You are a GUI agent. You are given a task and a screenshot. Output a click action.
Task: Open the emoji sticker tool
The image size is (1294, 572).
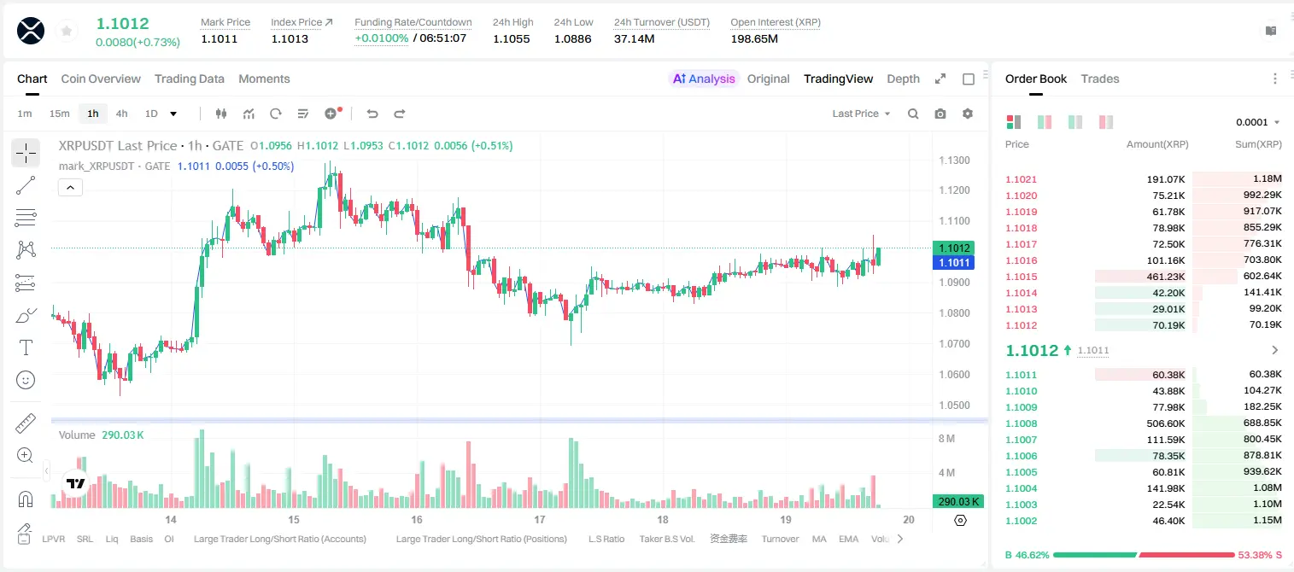[x=26, y=380]
